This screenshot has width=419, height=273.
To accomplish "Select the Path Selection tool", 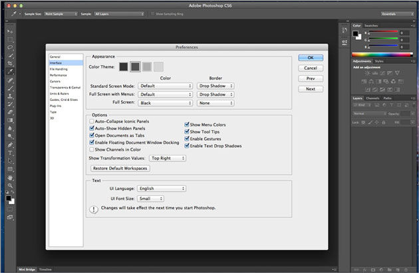I will coord(10,161).
